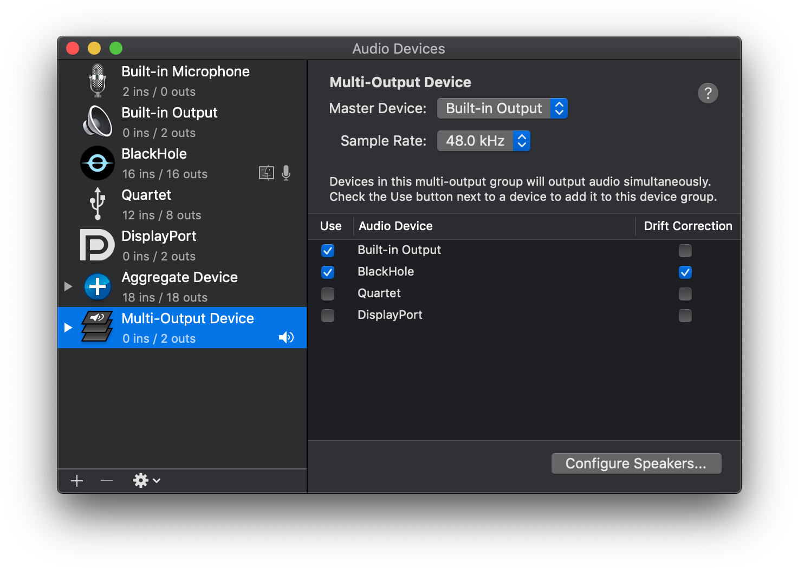Image resolution: width=798 pixels, height=568 pixels.
Task: Select Multi-Output Device name in sidebar
Action: [x=187, y=318]
